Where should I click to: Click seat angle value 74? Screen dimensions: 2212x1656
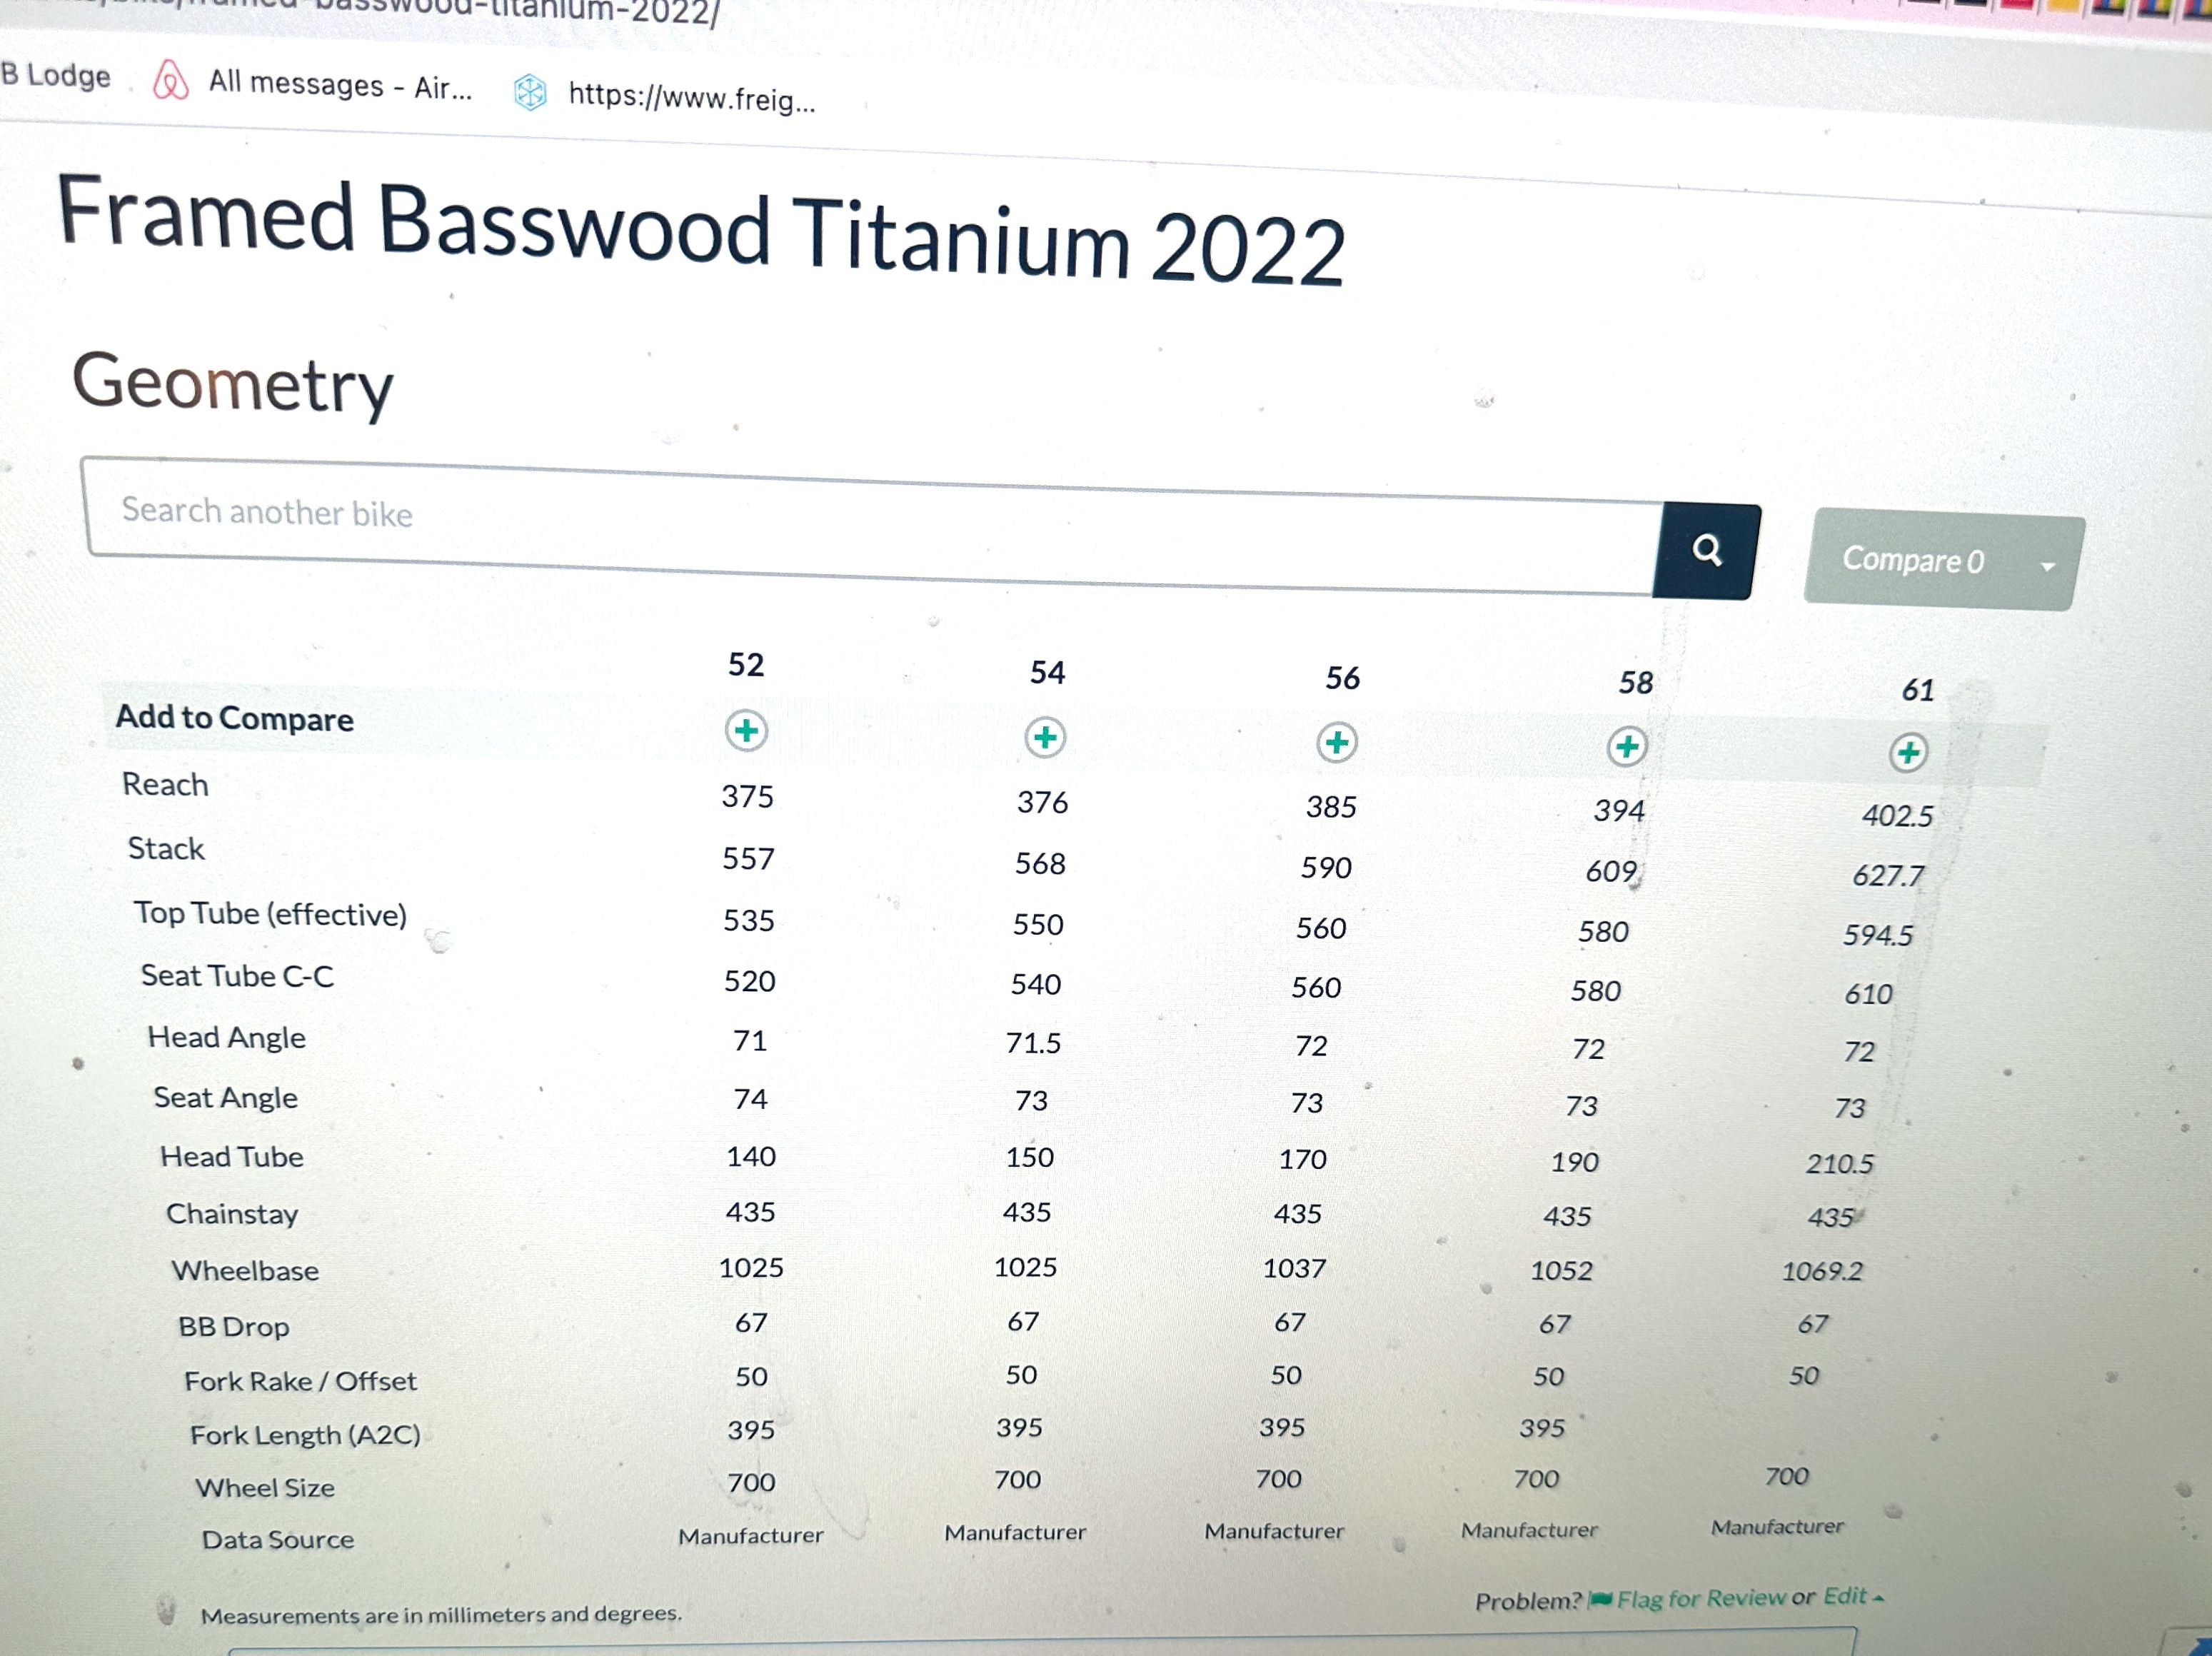[x=750, y=1099]
